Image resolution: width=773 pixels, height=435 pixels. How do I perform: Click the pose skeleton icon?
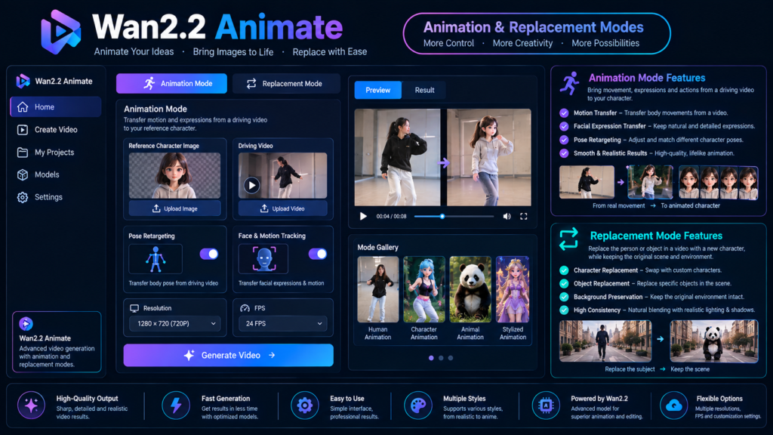click(156, 259)
